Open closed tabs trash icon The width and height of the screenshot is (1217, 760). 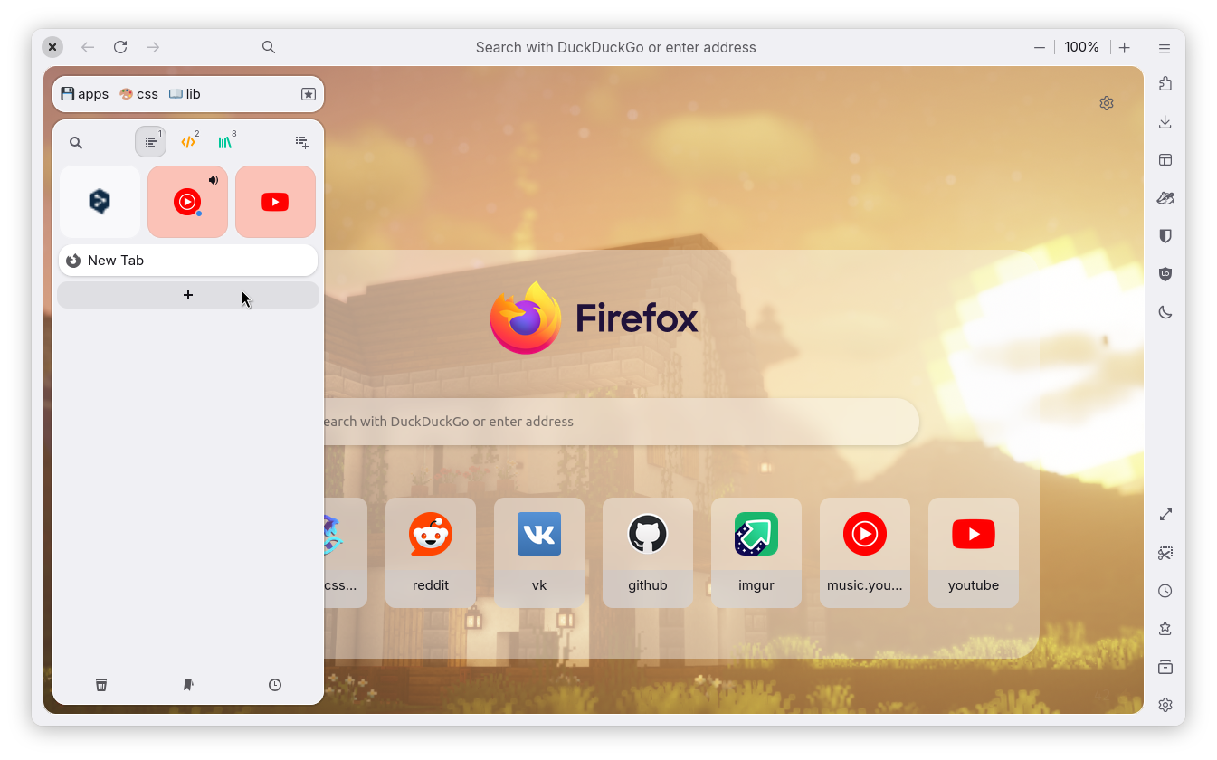tap(101, 685)
